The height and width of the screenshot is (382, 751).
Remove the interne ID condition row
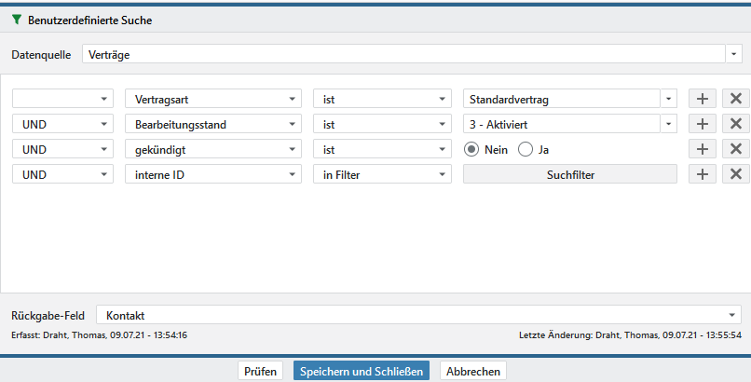[x=735, y=174]
